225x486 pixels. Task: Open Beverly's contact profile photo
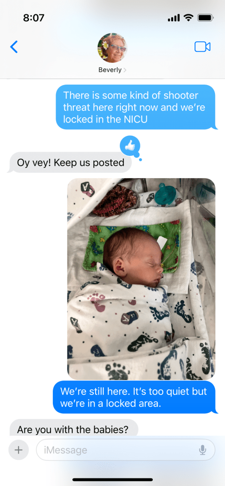tap(112, 48)
